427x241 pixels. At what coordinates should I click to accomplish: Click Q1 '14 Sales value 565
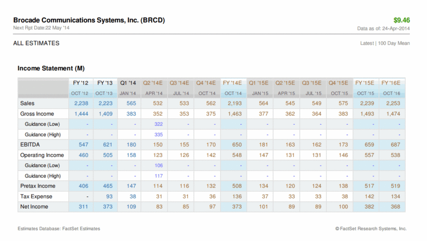point(131,103)
